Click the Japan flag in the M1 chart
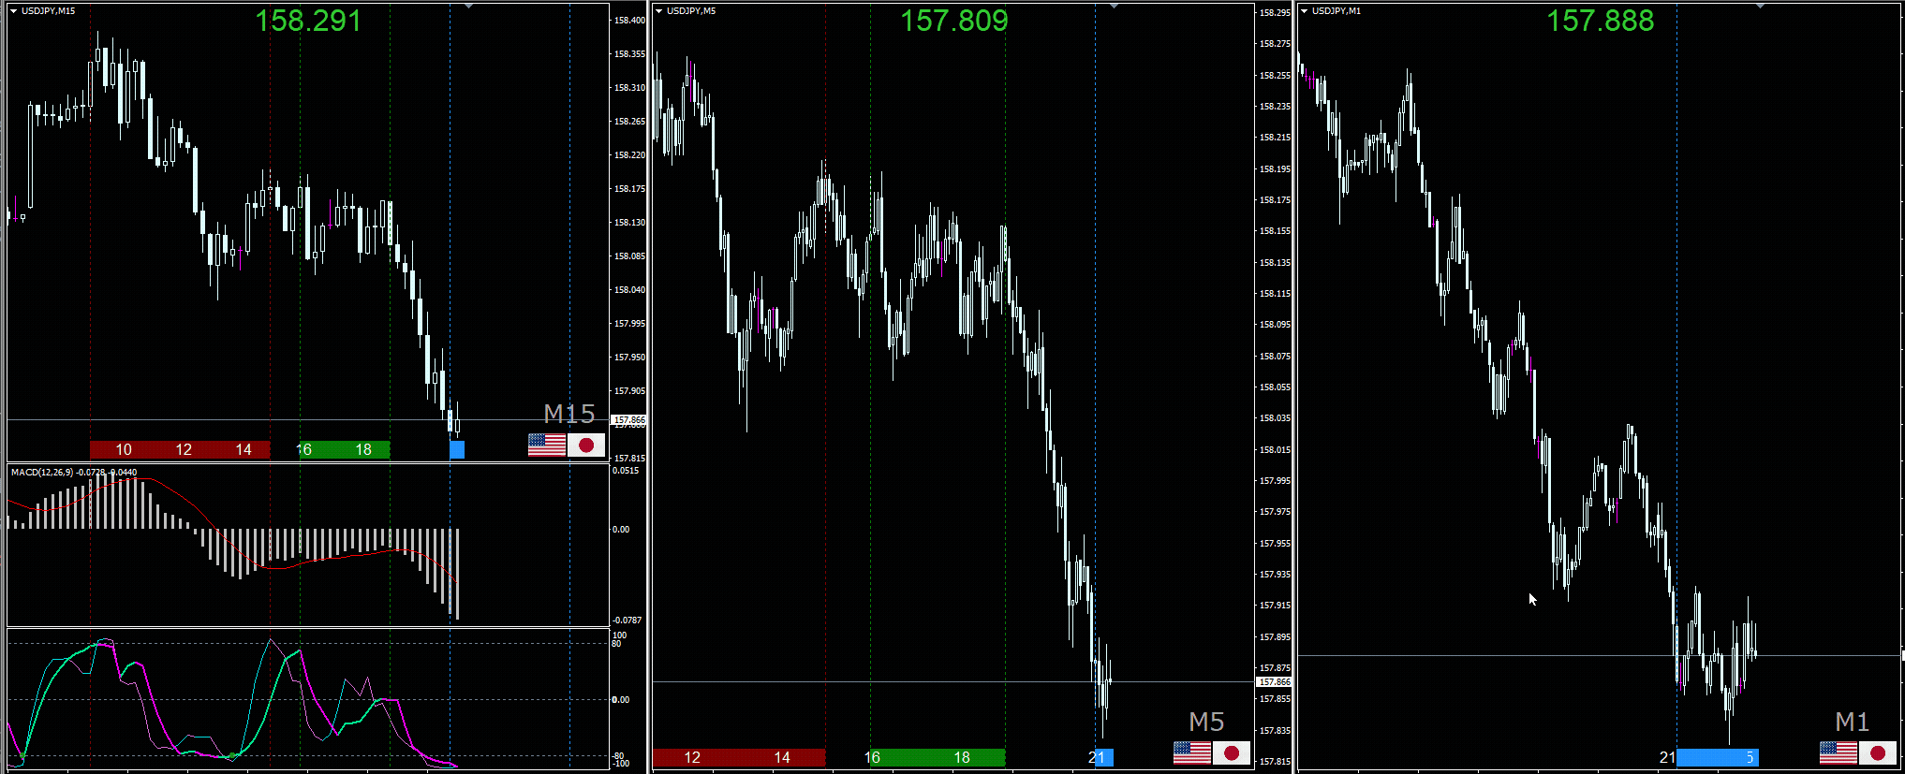Viewport: 1905px width, 774px height. (1878, 752)
